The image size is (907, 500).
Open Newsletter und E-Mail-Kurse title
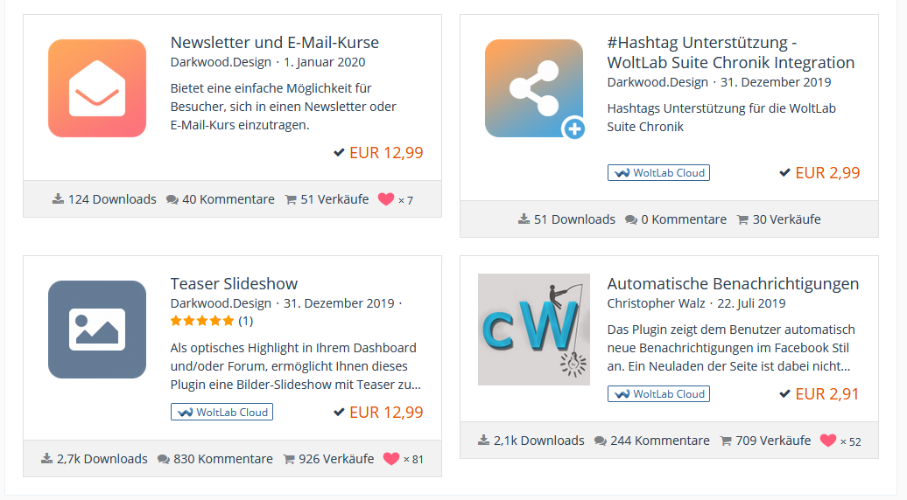[274, 43]
